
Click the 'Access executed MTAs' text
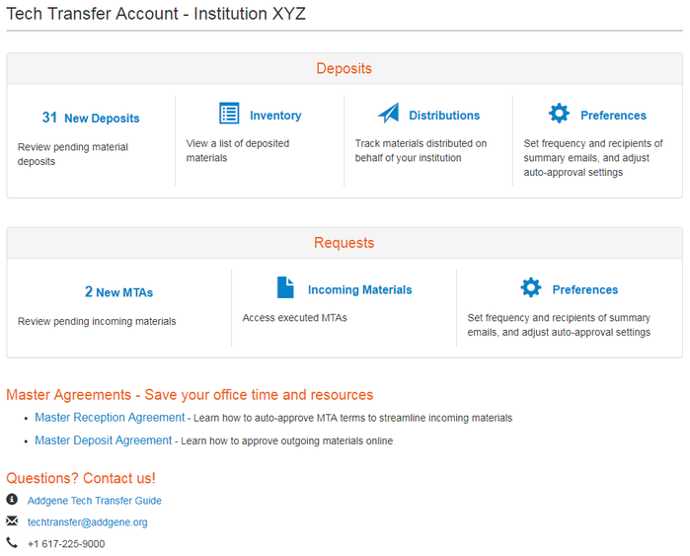294,318
